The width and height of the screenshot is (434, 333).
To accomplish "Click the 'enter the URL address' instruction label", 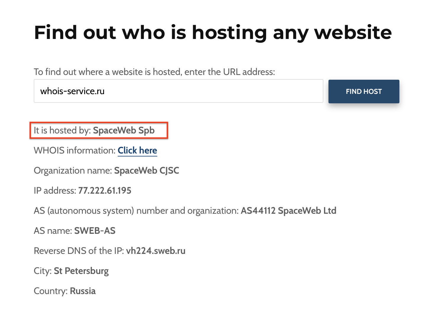I will coord(154,72).
